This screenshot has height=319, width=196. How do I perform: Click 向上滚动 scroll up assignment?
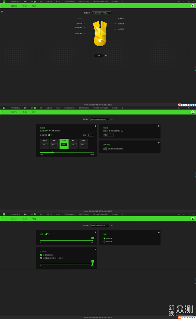[x=121, y=24]
